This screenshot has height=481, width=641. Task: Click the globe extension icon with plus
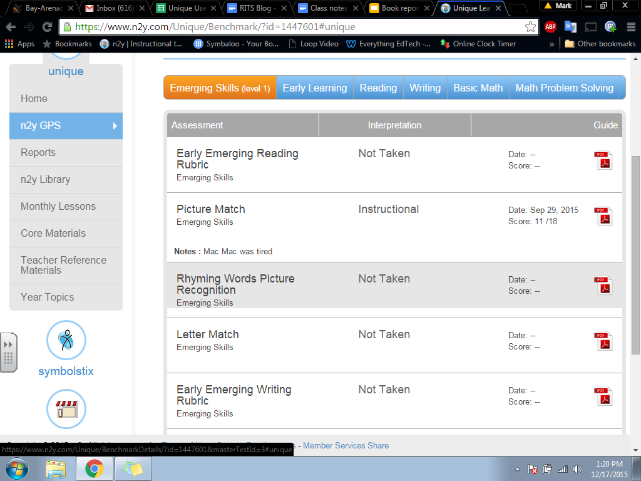click(610, 27)
